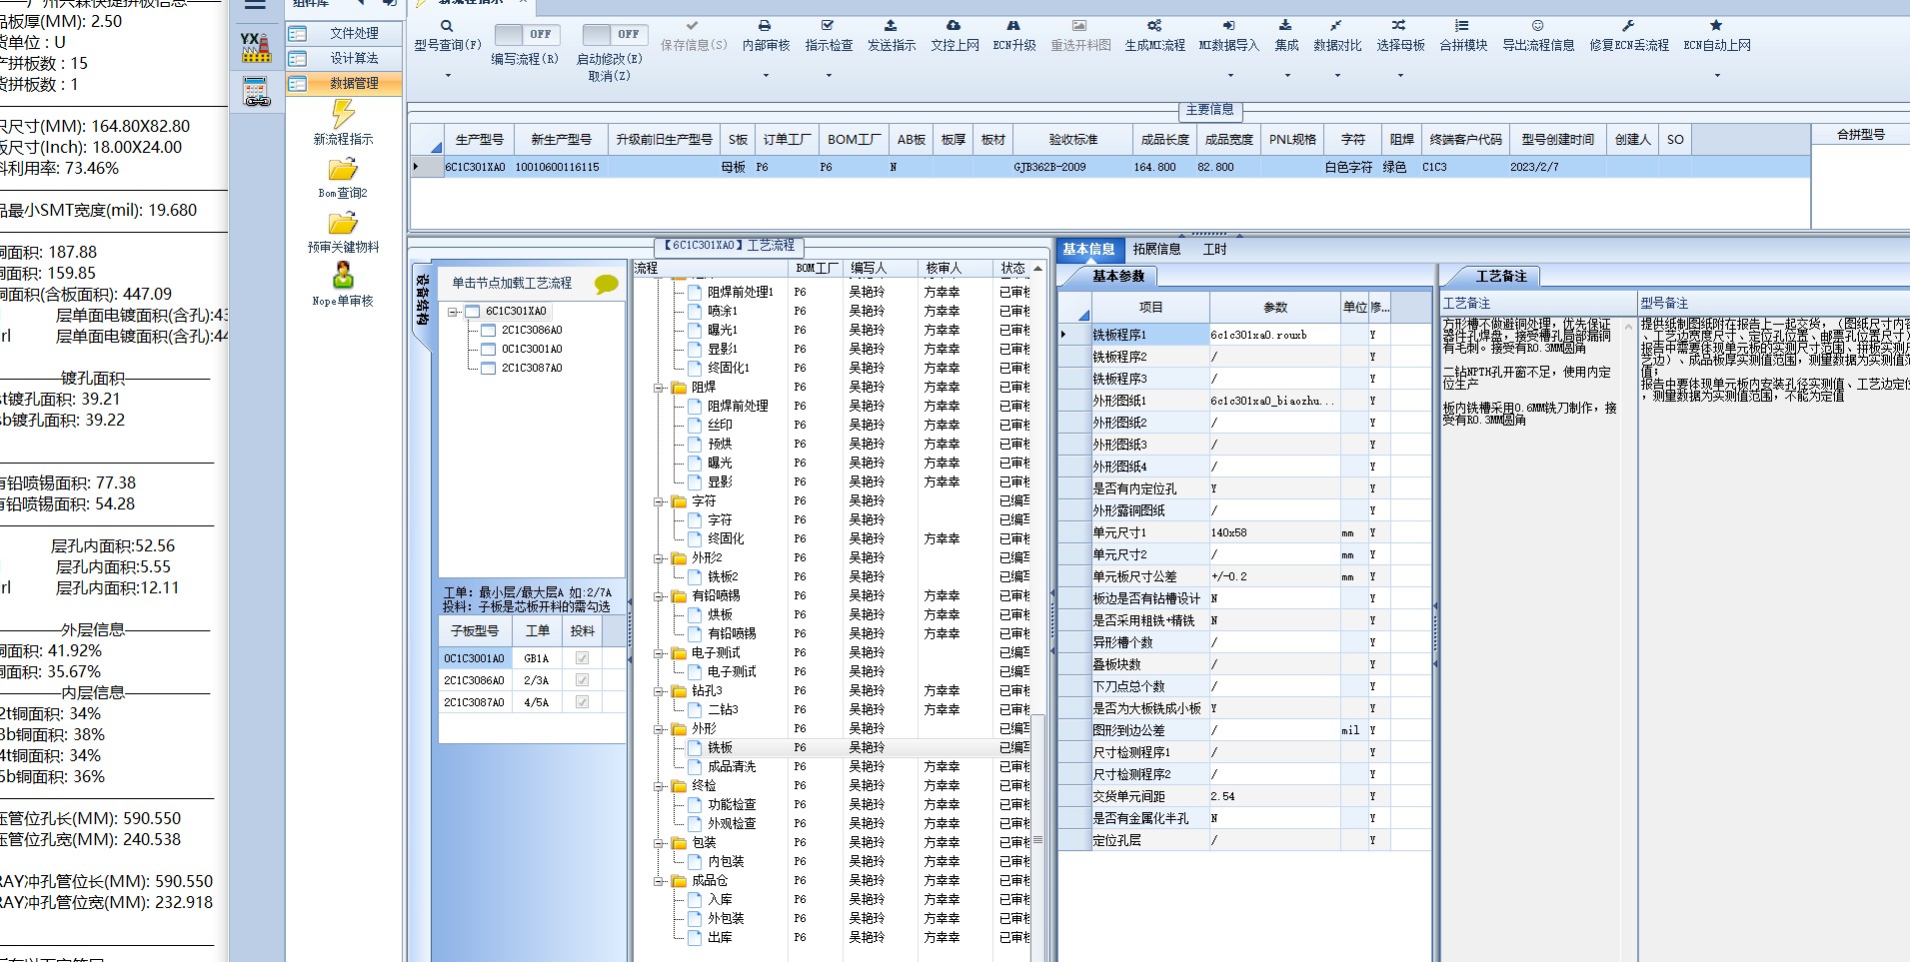Click the 生成MI流程 gears icon
Screen dimensions: 1910x962
(1154, 26)
